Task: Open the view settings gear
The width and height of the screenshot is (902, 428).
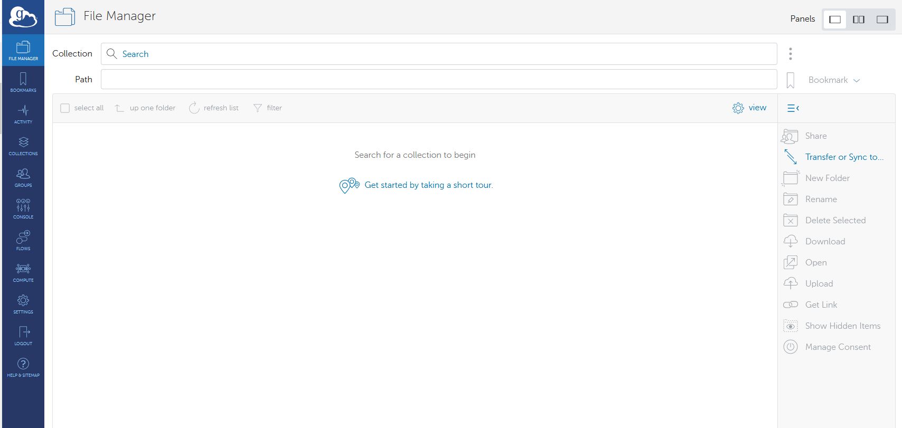Action: (738, 108)
